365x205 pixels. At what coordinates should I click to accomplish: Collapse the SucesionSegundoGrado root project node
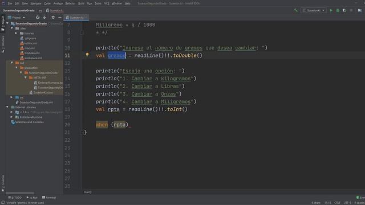click(7, 23)
